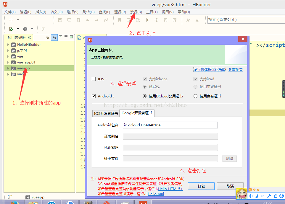285x204 pixels.
Task: Click the indent-left arrow toolbar icon
Action: [147, 20]
